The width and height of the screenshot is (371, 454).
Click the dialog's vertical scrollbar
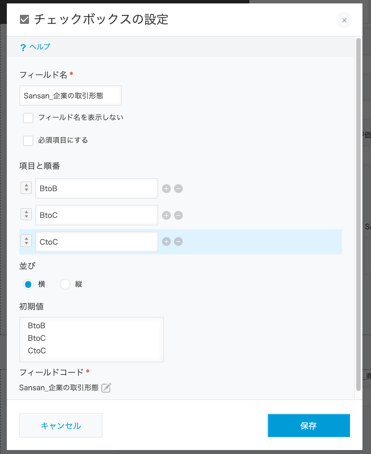coord(358,214)
